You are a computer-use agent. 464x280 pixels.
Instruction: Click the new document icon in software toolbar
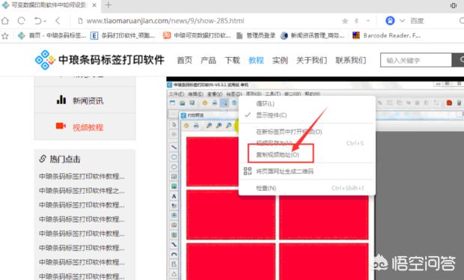pos(173,103)
